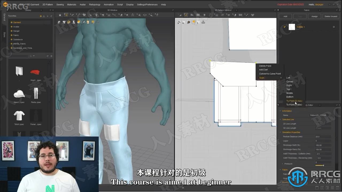Screen dimensions: 342x192
Task: Click the Particle Distance value field
Action: pyautogui.click(x=323, y=137)
